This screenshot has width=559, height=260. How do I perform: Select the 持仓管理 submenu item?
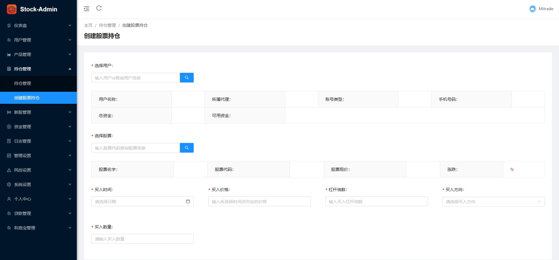coord(23,83)
